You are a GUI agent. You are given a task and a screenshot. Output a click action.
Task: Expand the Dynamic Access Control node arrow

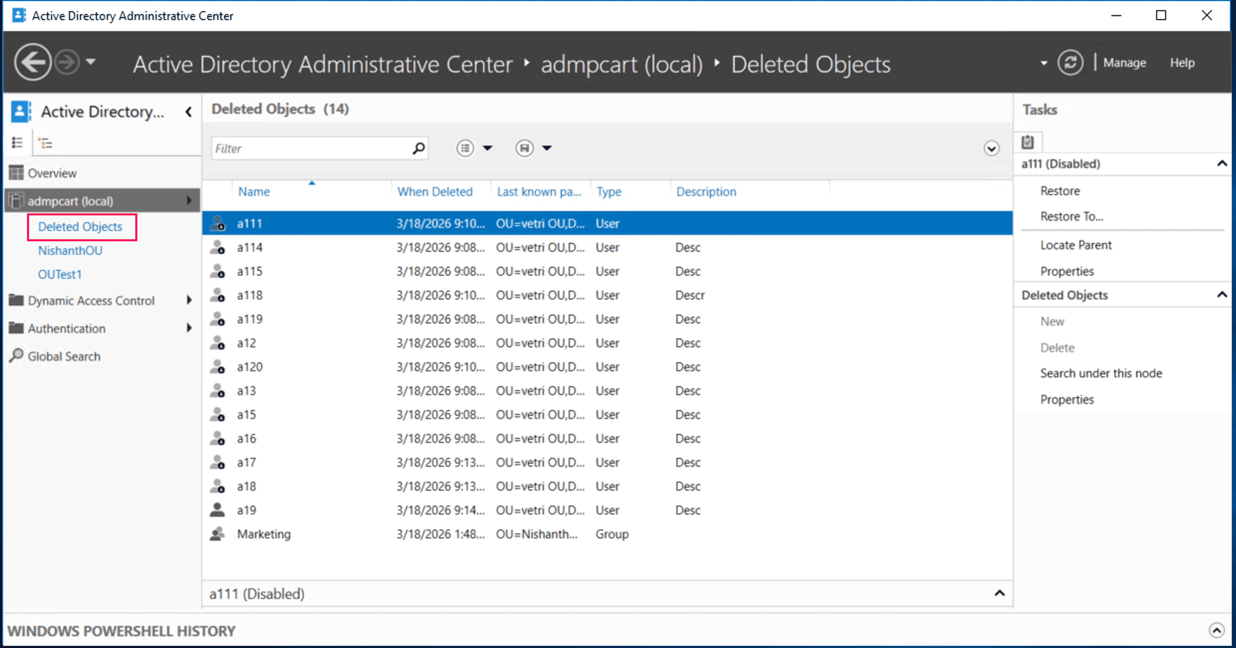pyautogui.click(x=189, y=300)
